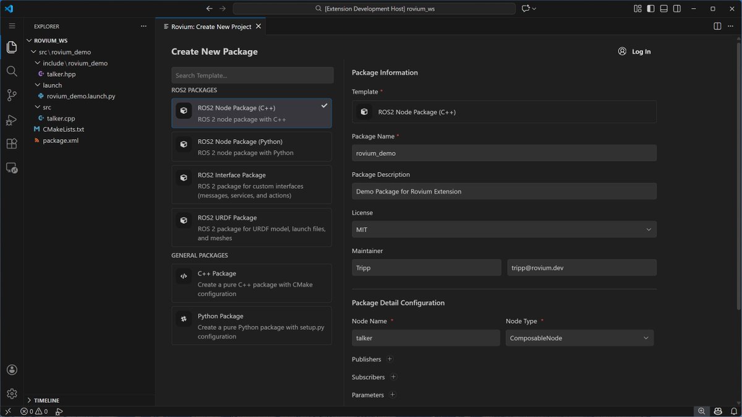
Task: Collapse the src folder containing talker.cpp
Action: coord(38,107)
